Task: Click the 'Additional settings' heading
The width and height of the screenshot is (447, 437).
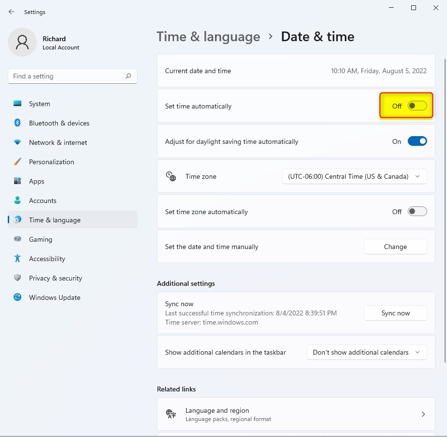Action: pos(186,283)
